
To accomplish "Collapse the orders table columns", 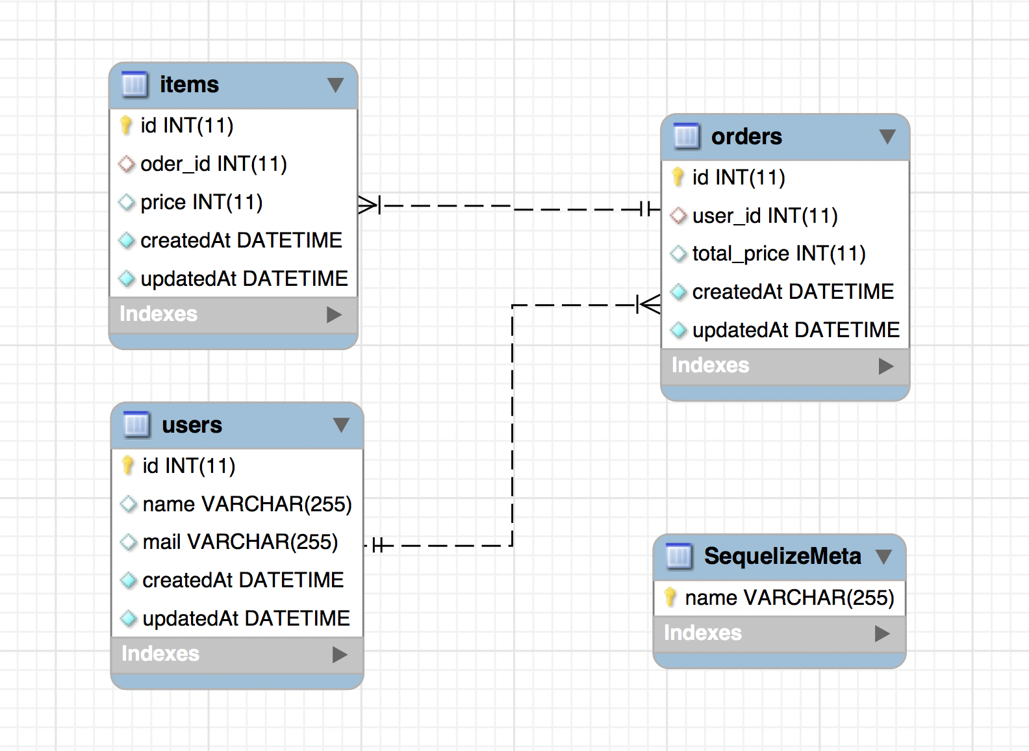I will pyautogui.click(x=887, y=136).
